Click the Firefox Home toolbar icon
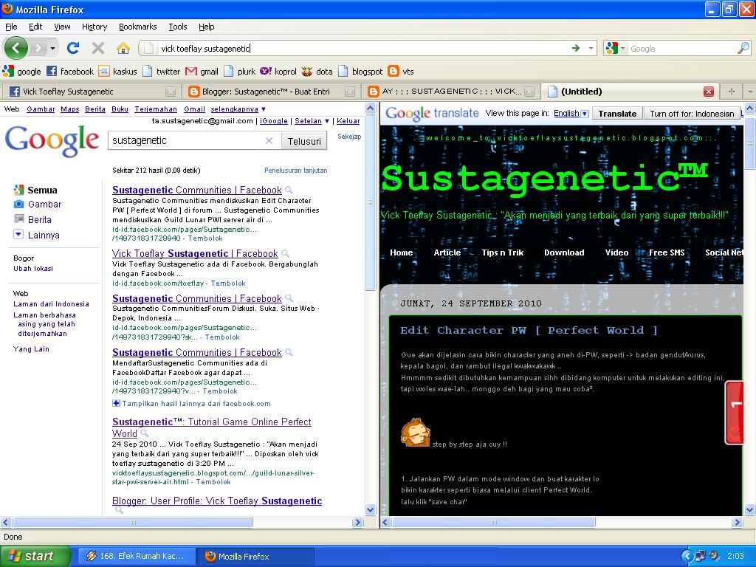This screenshot has width=756, height=567. coord(123,47)
